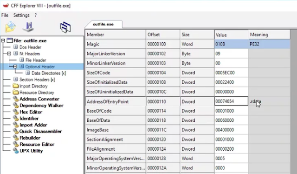Screen dimensions: 297x174
Task: Click the BaseOfData value 00060000
Action: point(231,120)
